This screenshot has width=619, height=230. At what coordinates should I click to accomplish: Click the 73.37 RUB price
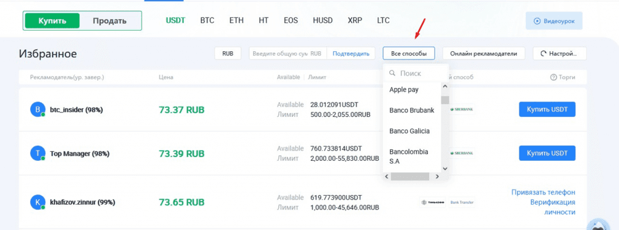pos(181,110)
